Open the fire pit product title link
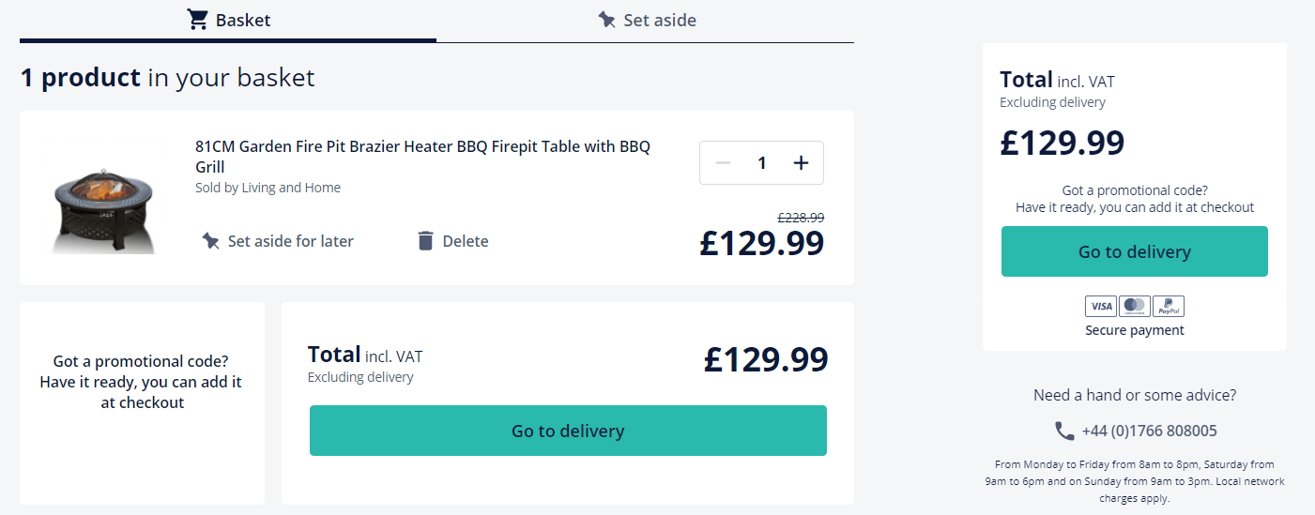The height and width of the screenshot is (515, 1315). click(422, 157)
